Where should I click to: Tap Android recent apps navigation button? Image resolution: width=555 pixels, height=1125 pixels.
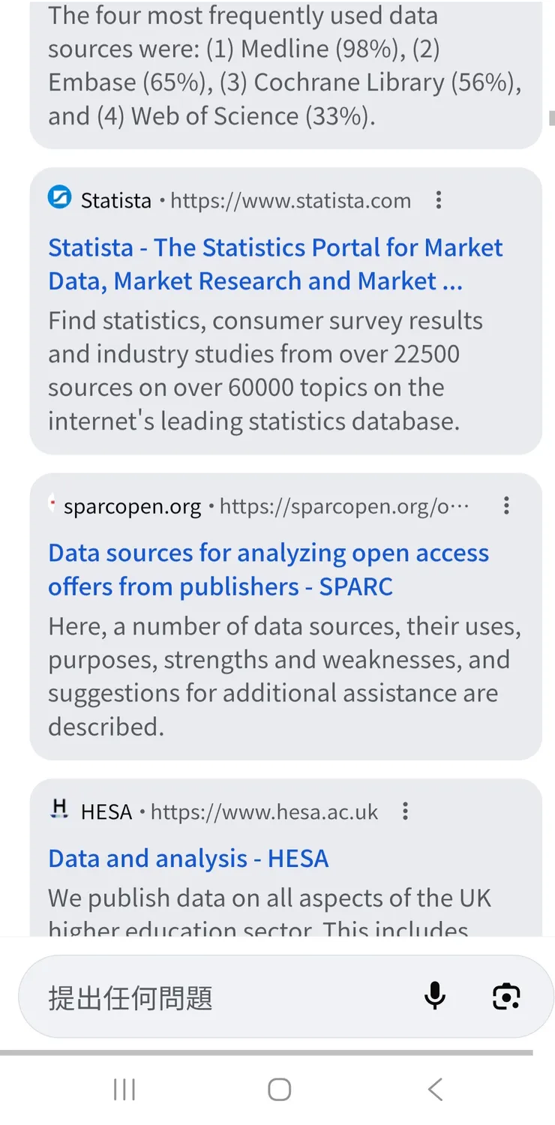click(x=124, y=1089)
